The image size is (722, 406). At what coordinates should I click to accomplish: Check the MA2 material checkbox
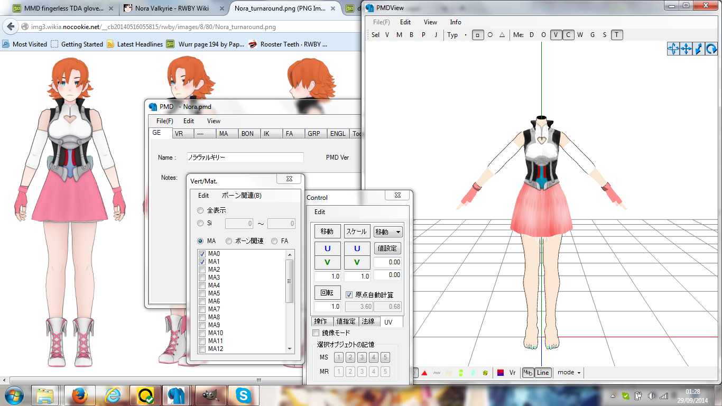202,270
